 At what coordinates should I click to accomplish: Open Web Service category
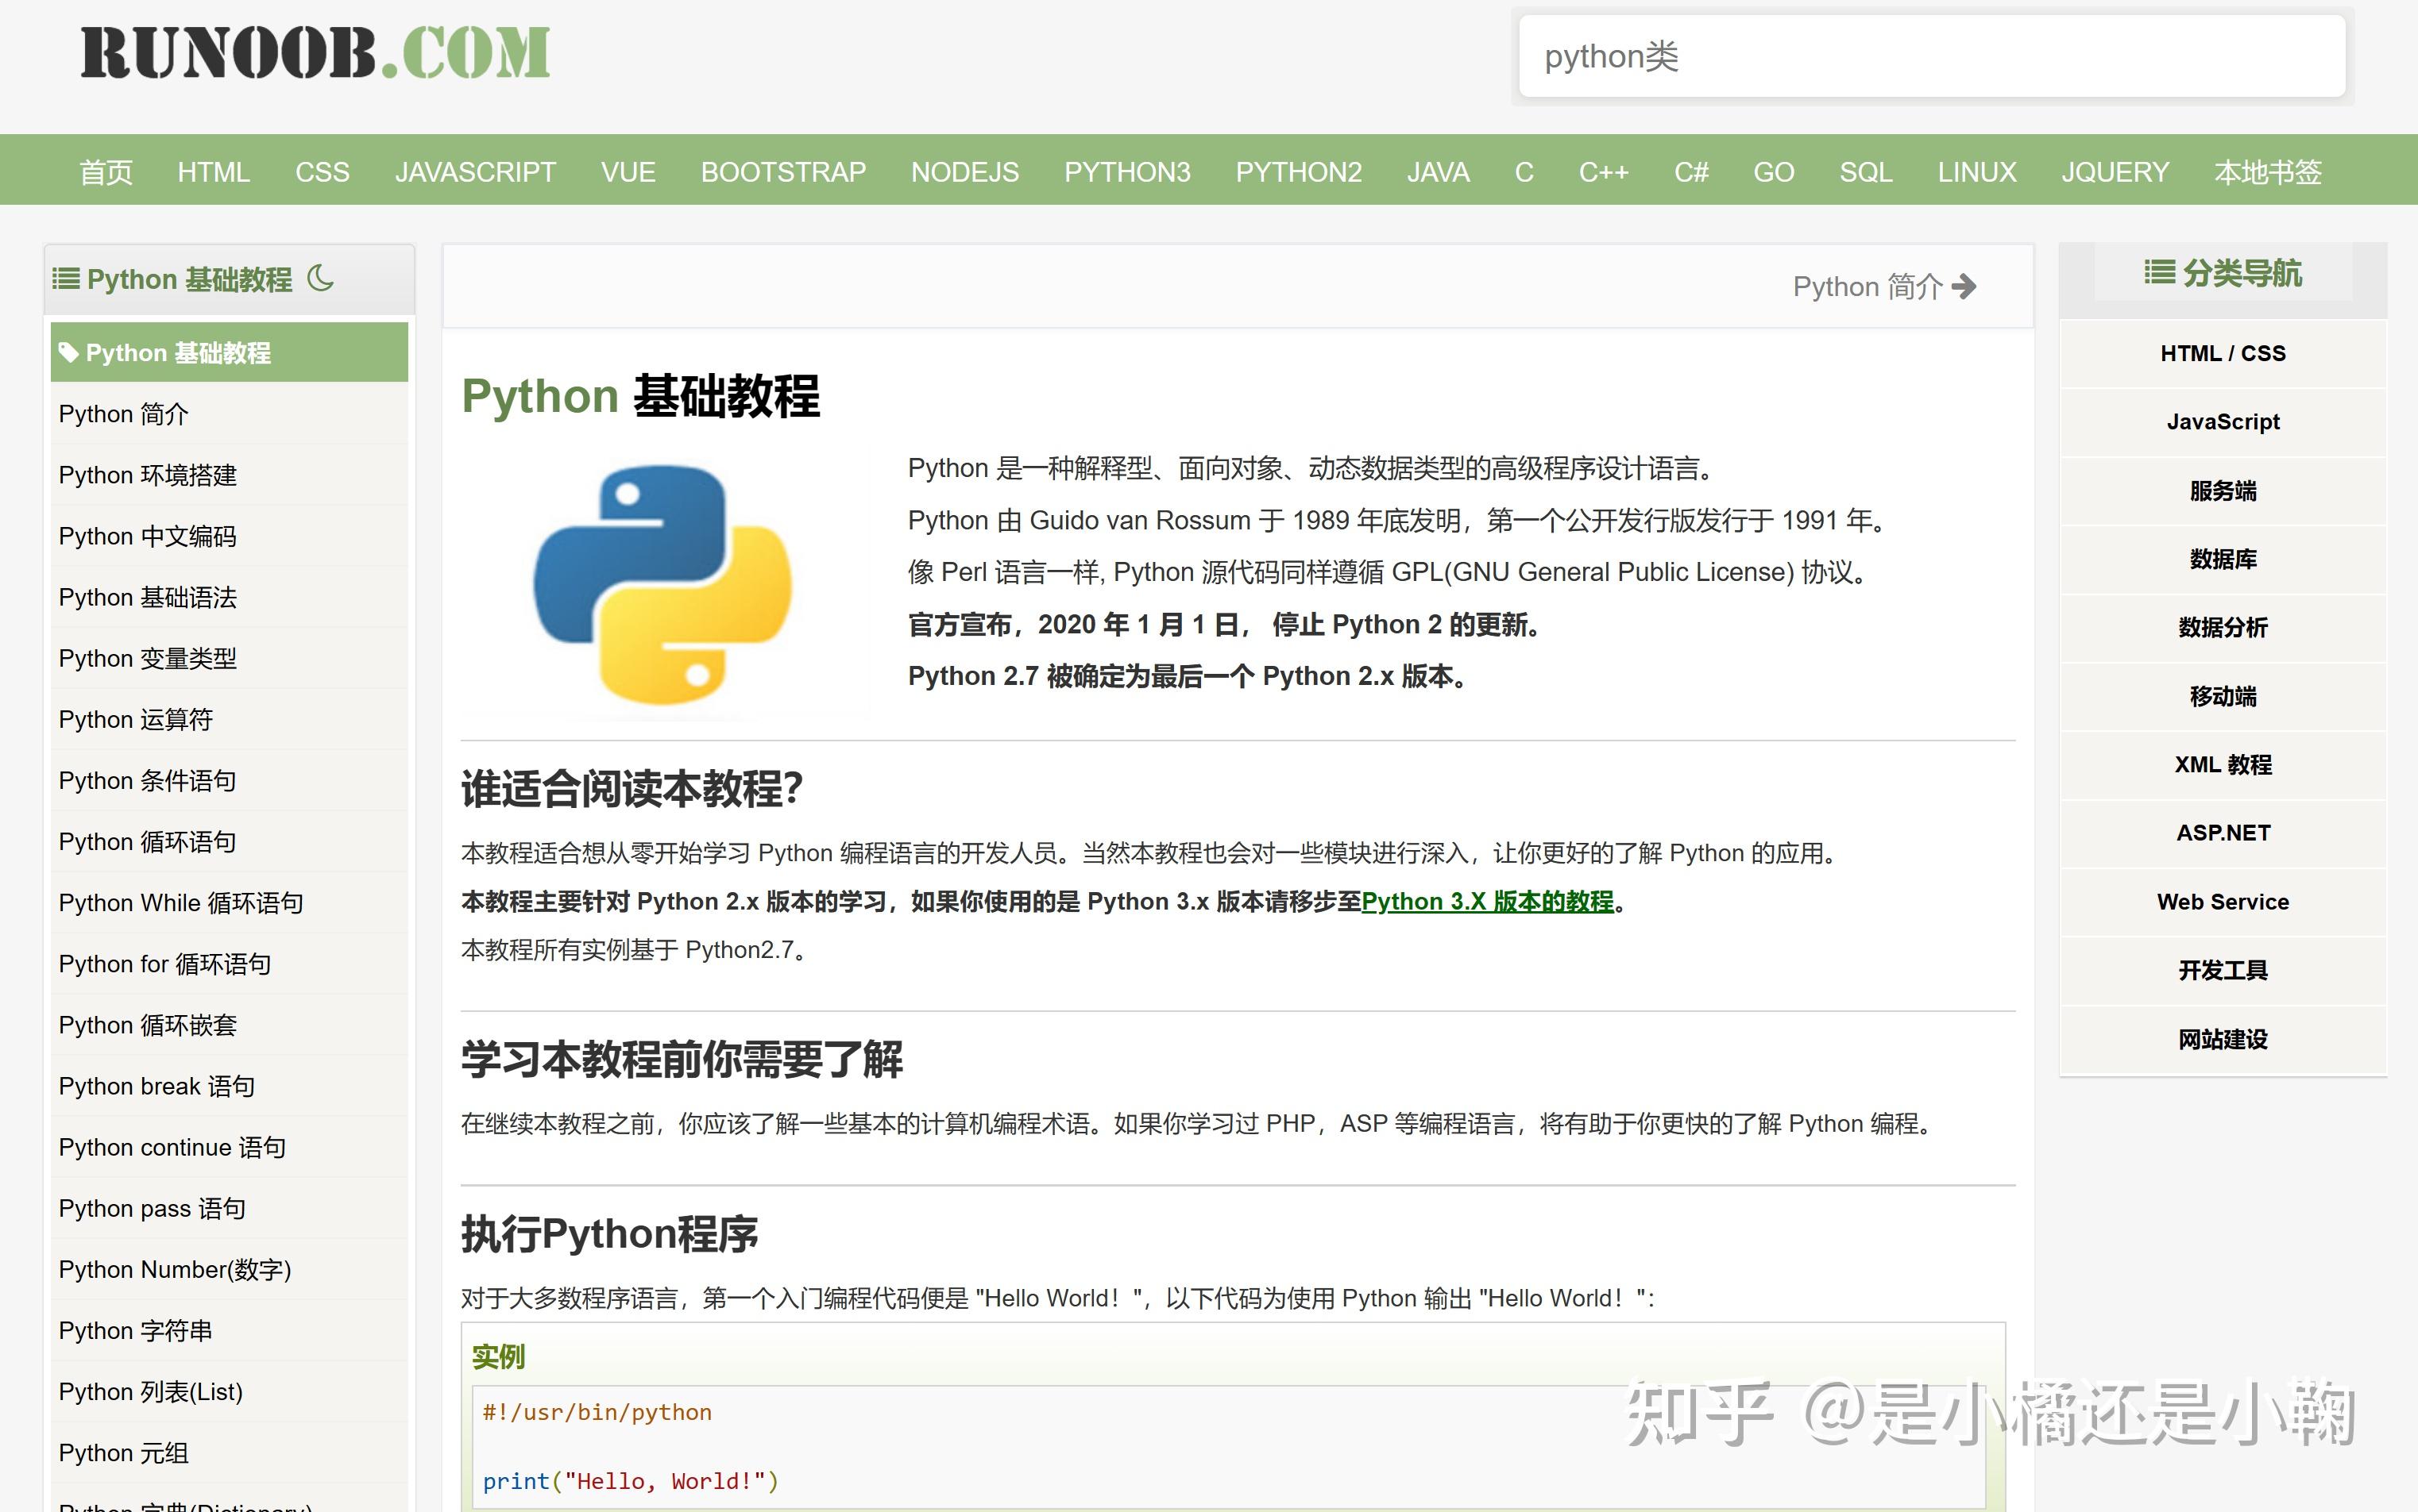click(x=2223, y=902)
